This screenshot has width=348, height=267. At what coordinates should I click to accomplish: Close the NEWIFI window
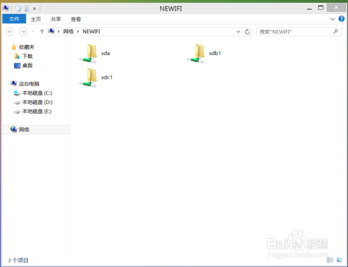coord(336,8)
